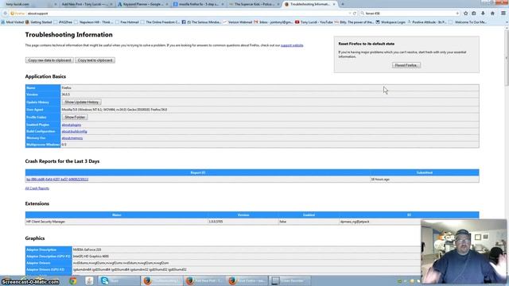Open the history dropdown arrow in URL bar
The width and height of the screenshot is (509, 286).
350,14
